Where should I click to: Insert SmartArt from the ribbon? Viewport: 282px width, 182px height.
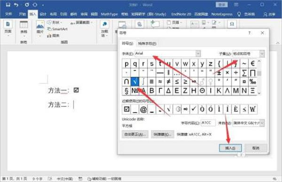[57, 29]
